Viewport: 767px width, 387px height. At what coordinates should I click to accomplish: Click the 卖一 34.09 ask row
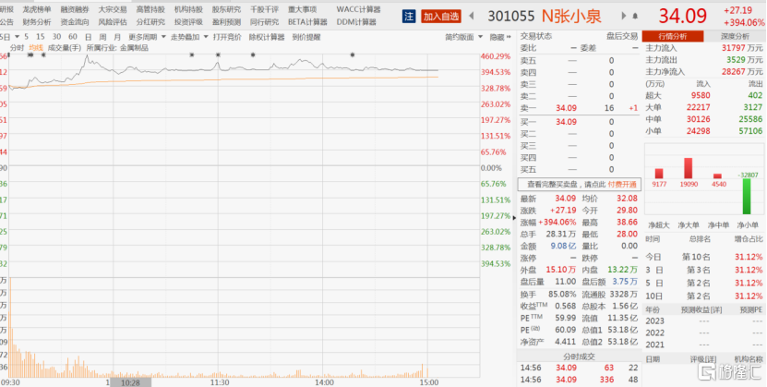[579, 108]
